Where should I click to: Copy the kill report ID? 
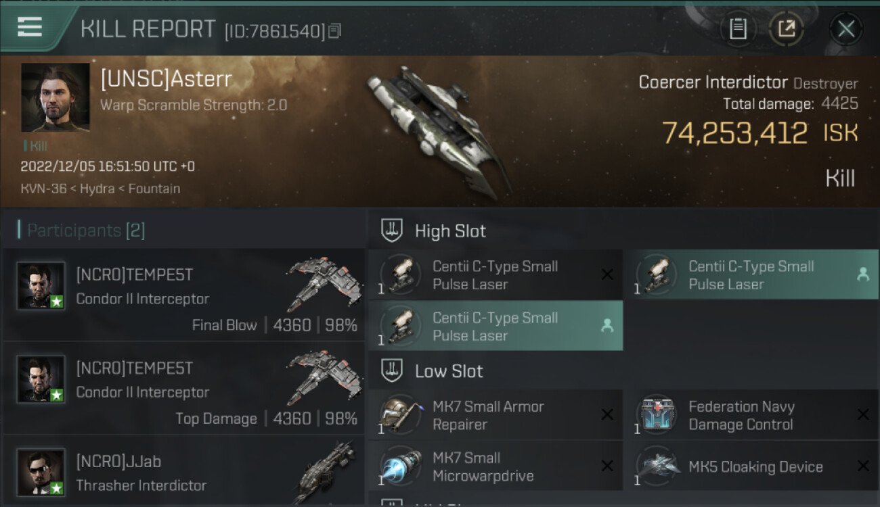coord(336,30)
